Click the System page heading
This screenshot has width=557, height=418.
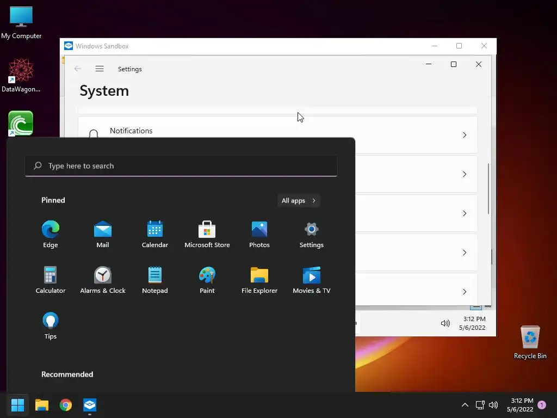pos(104,91)
